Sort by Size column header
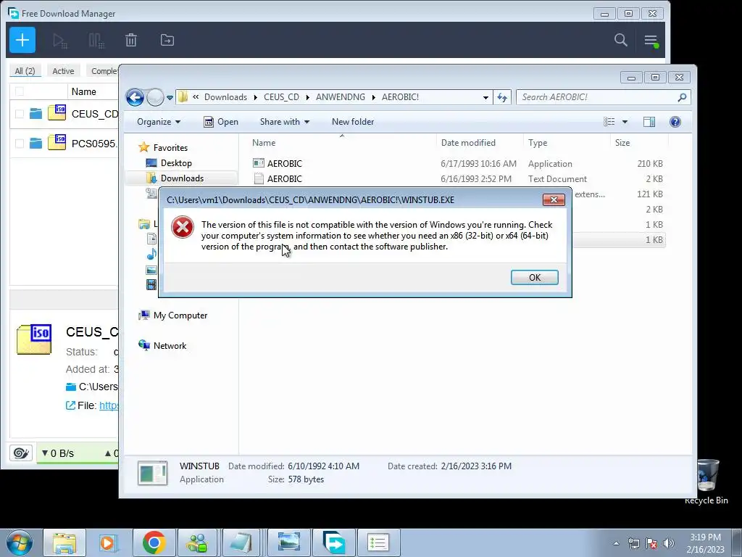Image resolution: width=742 pixels, height=557 pixels. point(622,143)
